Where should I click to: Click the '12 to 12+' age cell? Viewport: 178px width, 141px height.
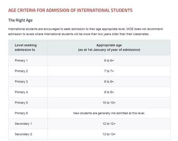(x=109, y=124)
